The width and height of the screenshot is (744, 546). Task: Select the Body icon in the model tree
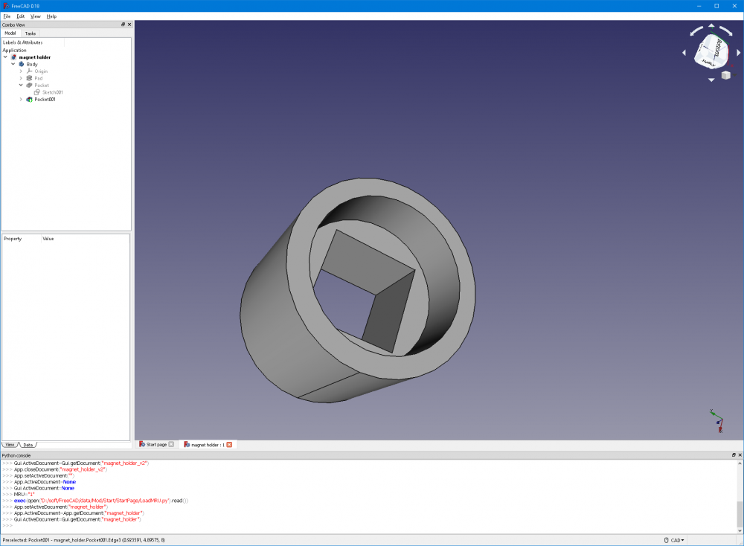pos(21,64)
